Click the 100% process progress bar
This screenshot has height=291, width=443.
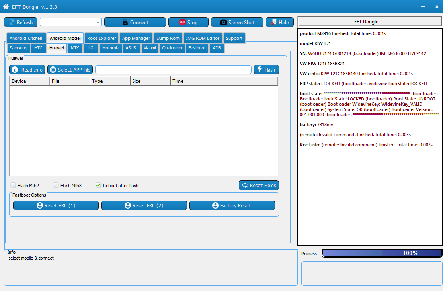click(382, 253)
